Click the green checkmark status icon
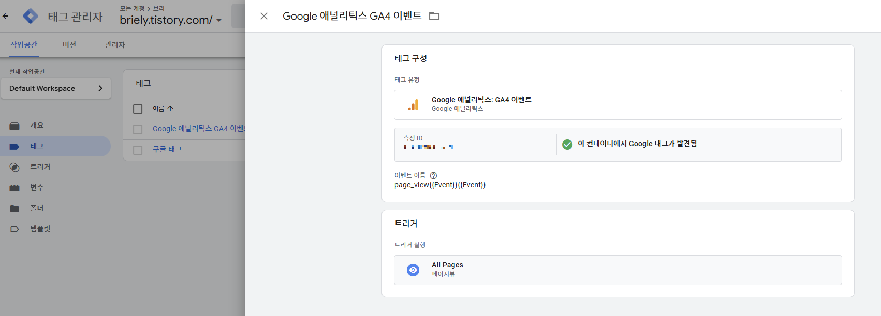Screen dimensions: 881x316 tap(567, 145)
